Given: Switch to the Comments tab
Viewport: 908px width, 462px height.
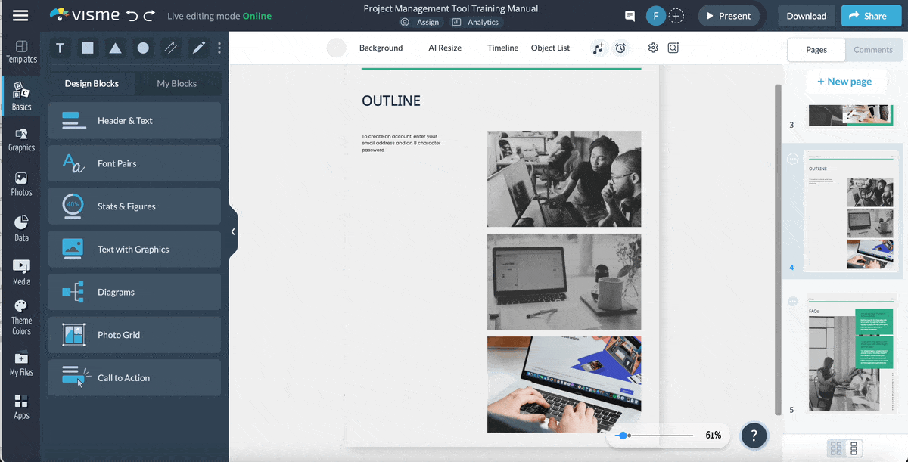Looking at the screenshot, I should click(x=873, y=50).
